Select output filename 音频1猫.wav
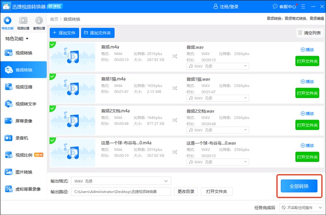This screenshot has width=326, height=215. 198,79
